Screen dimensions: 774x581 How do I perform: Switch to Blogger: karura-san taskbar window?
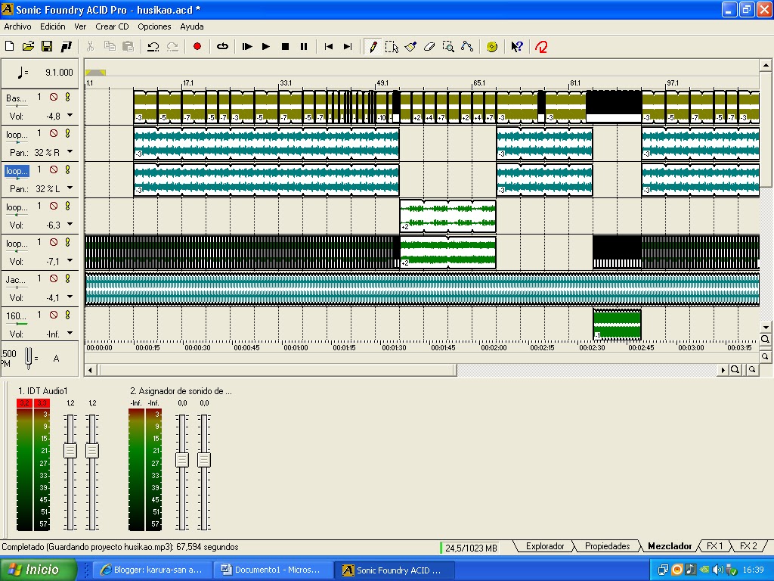click(x=153, y=570)
